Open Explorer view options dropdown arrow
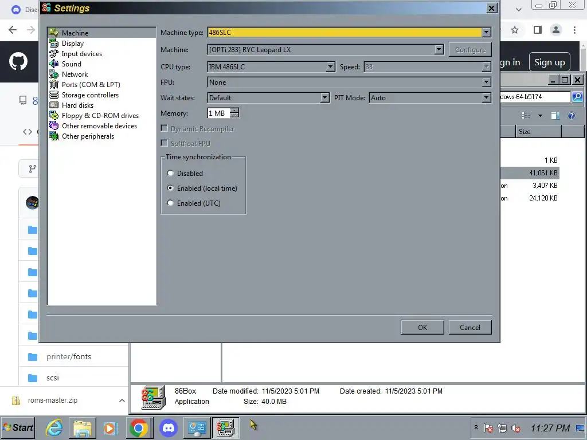The height and width of the screenshot is (440, 587). coord(540,116)
